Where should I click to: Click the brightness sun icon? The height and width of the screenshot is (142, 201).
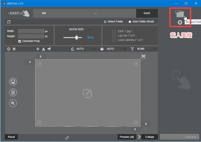click(38, 49)
